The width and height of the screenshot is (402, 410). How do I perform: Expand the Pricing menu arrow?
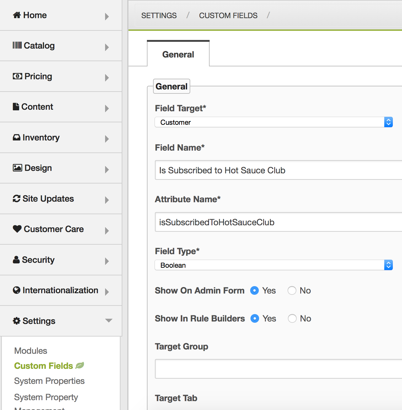pyautogui.click(x=107, y=77)
